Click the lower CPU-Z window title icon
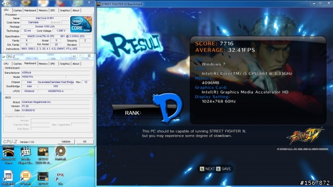Viewport: 333px width, 187px height. pos(4,57)
